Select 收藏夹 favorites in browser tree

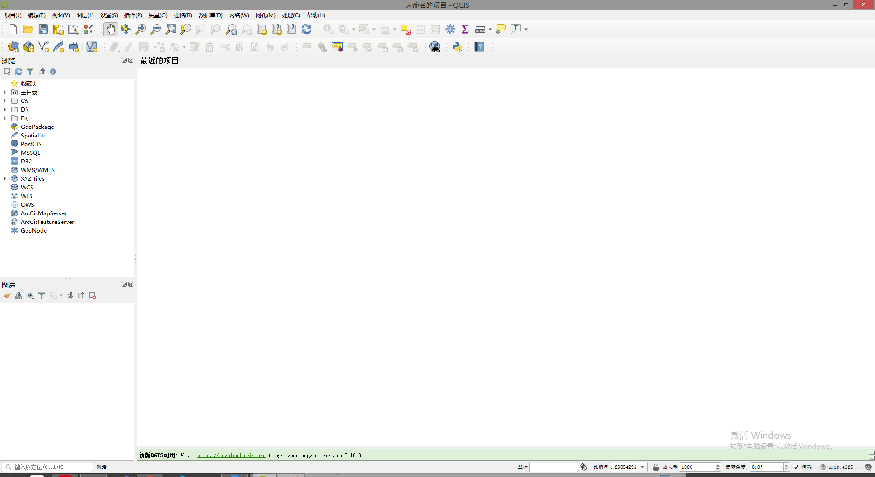click(29, 83)
